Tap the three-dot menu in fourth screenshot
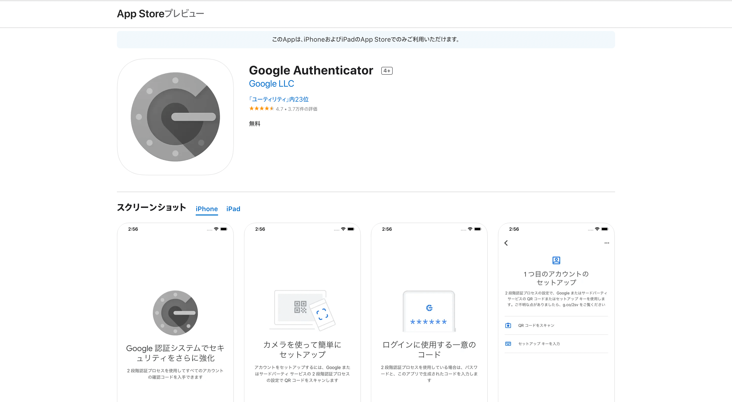Viewport: 732px width, 402px height. 607,243
